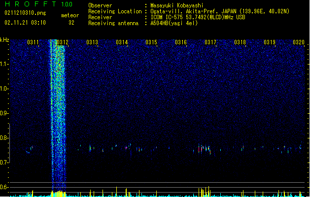This screenshot has height=197, width=310.
Task: Click the kHz axis unit label
Action: 4,40
